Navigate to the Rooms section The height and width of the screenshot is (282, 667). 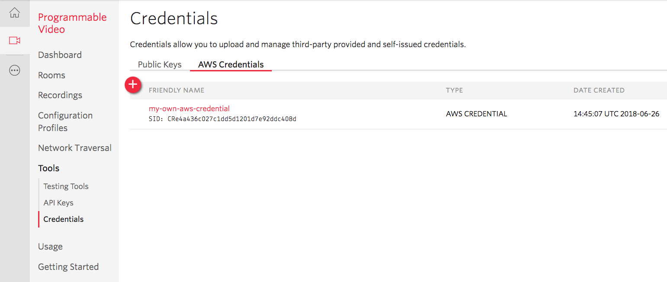51,75
